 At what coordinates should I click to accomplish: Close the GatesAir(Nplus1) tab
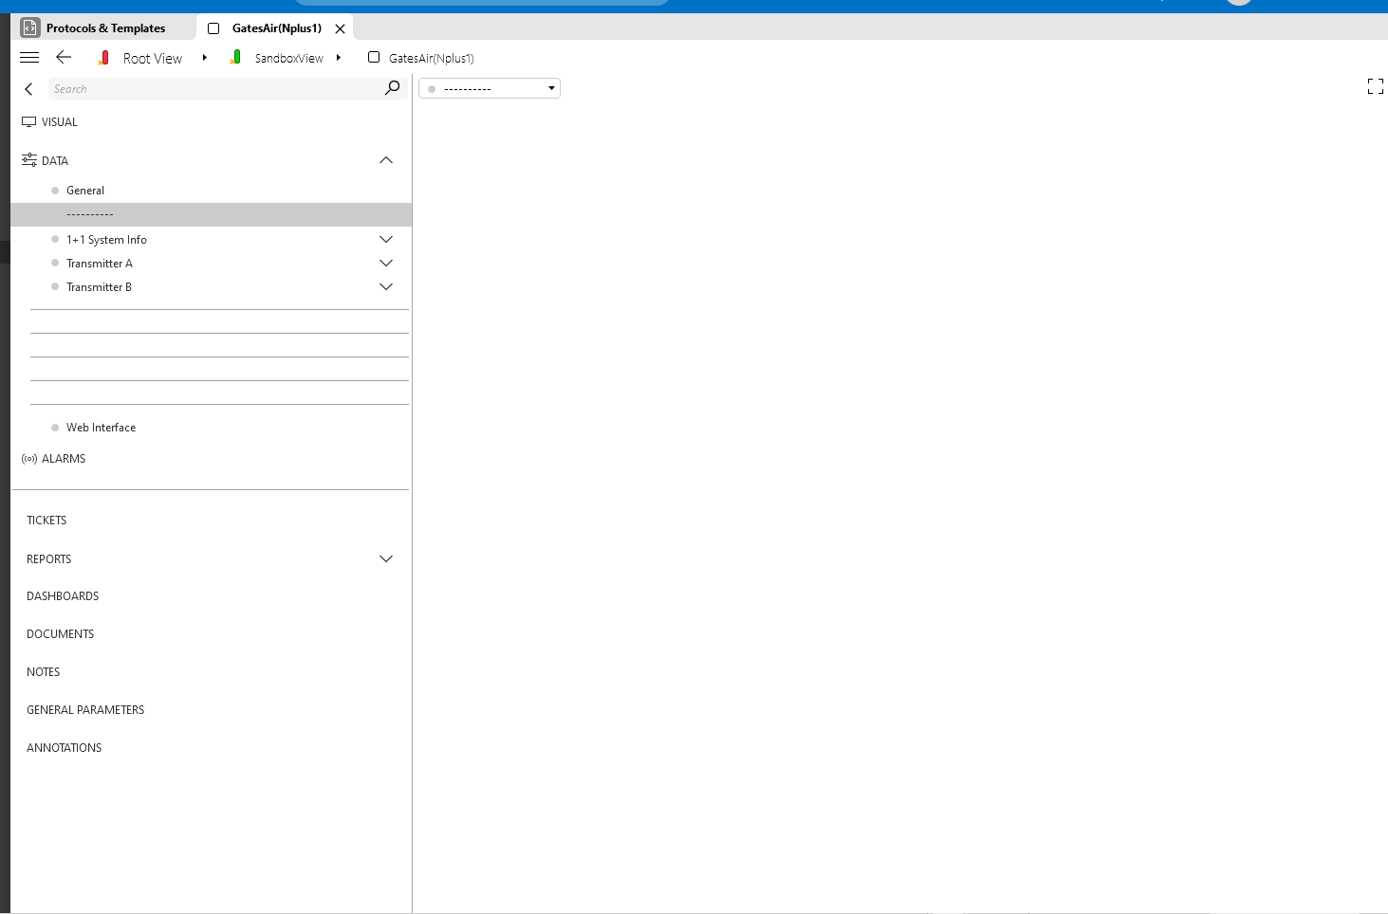click(x=340, y=28)
